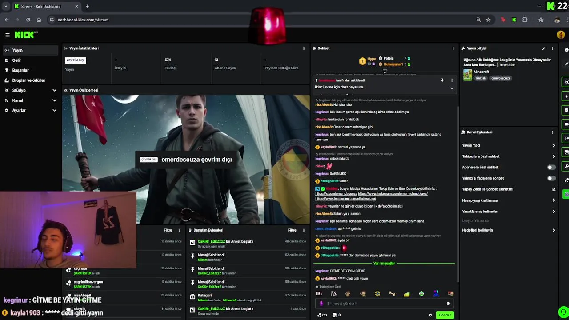Open the instagram.com/clipdesouza link in chat
569x320 pixels.
(345, 199)
